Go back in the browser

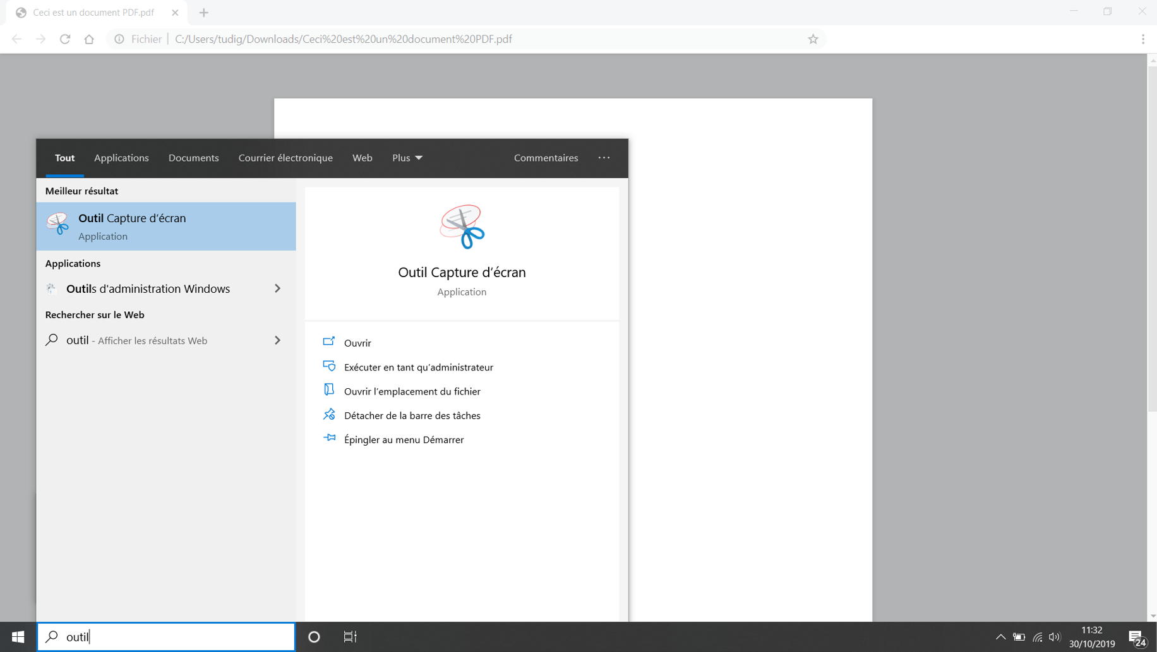17,39
